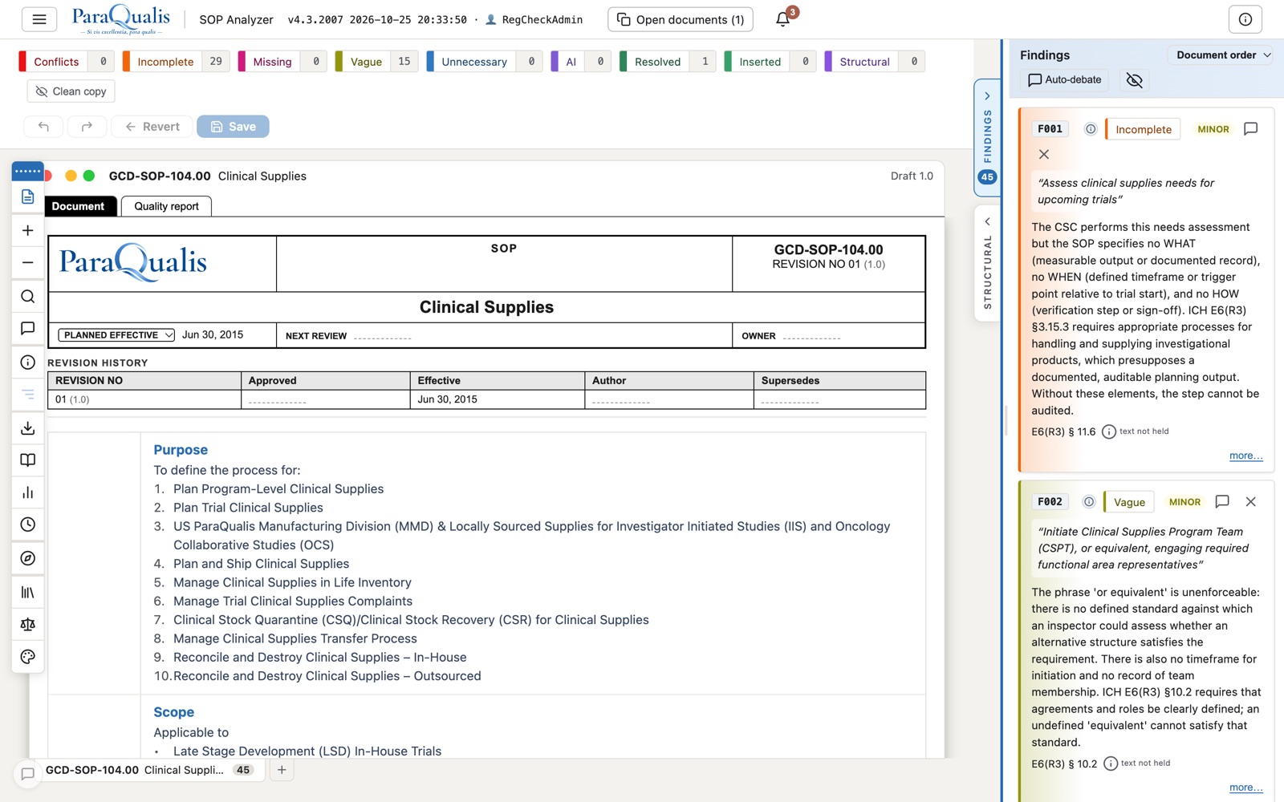Dismiss finding F001 with the X
Image resolution: width=1284 pixels, height=802 pixels.
[1043, 154]
